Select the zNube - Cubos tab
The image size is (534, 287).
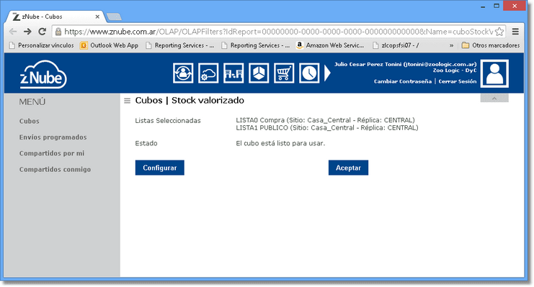tap(55, 17)
